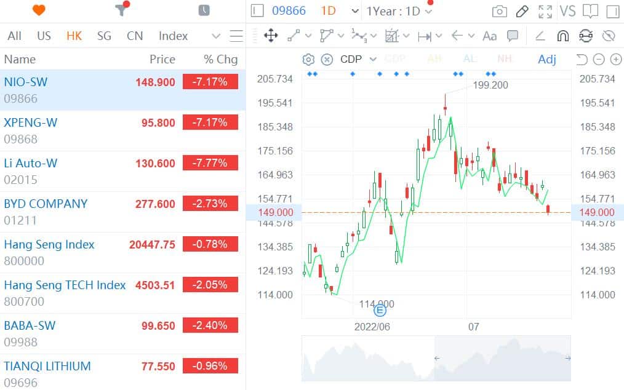This screenshot has height=390, width=624.
Task: Toggle the magnet snap mode
Action: pos(563,36)
